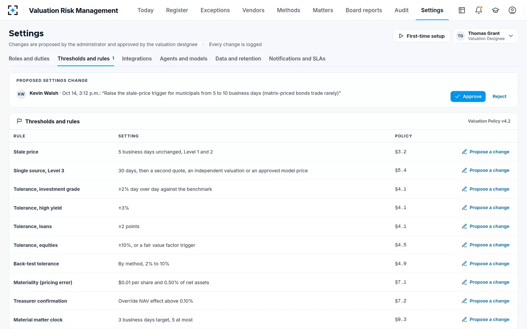Image resolution: width=527 pixels, height=329 pixels.
Task: Open the Register nav item
Action: point(177,10)
